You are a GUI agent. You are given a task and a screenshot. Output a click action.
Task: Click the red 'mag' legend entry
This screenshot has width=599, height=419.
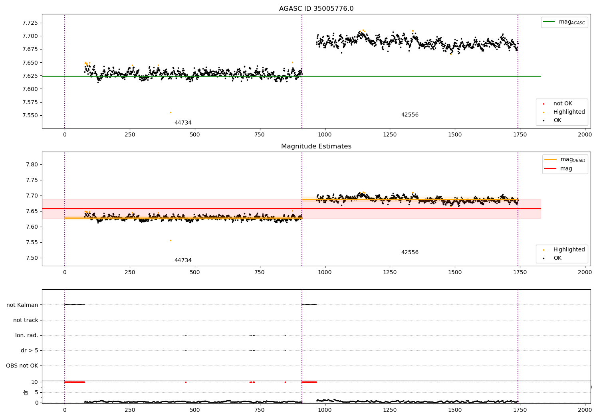[x=558, y=169]
